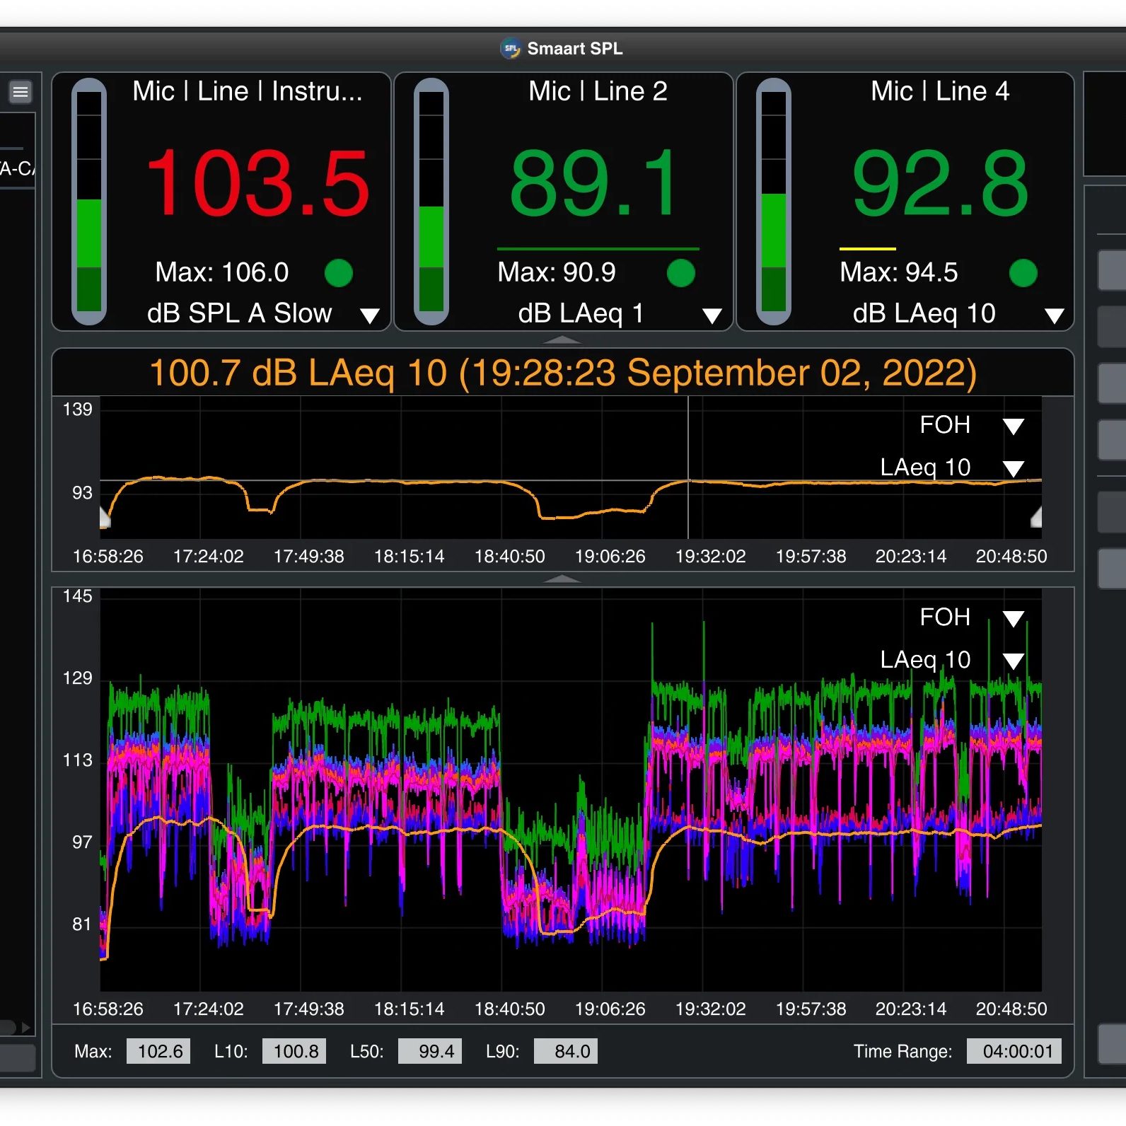Click the left handle of the overview graph
This screenshot has width=1126, height=1126.
(105, 518)
